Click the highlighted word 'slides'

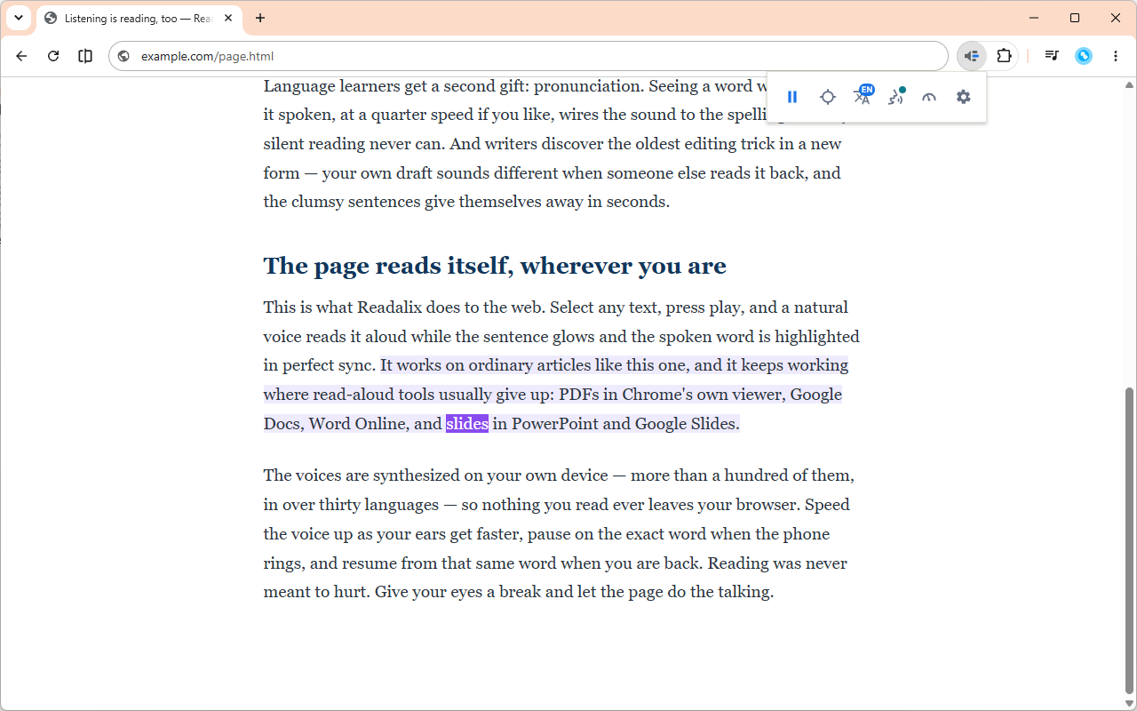click(x=467, y=424)
